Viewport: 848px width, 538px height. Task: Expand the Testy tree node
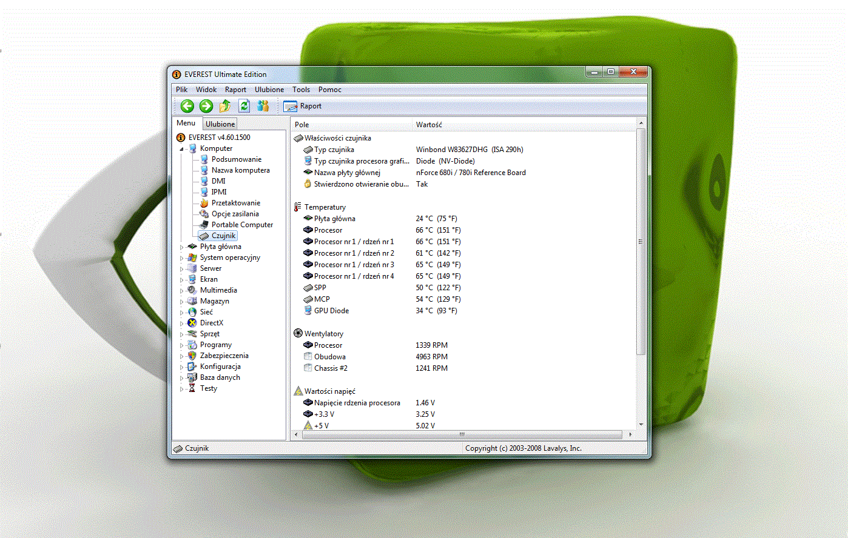181,389
